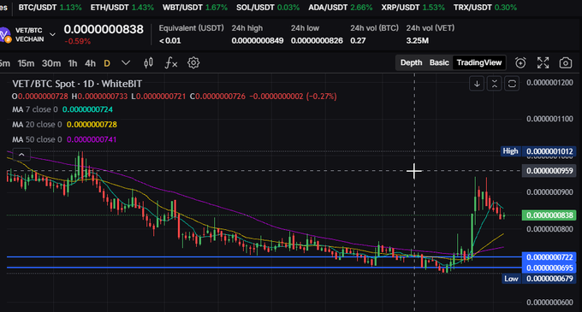
Task: Click the ADA/USDT ticker
Action: 341,8
